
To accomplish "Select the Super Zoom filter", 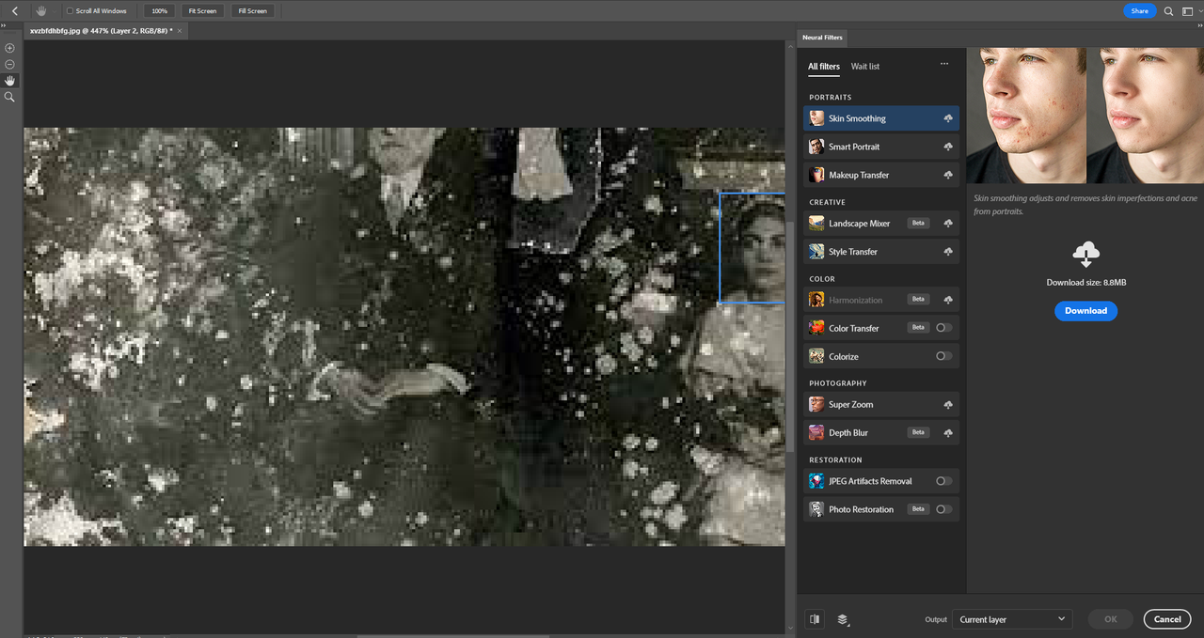I will point(881,404).
